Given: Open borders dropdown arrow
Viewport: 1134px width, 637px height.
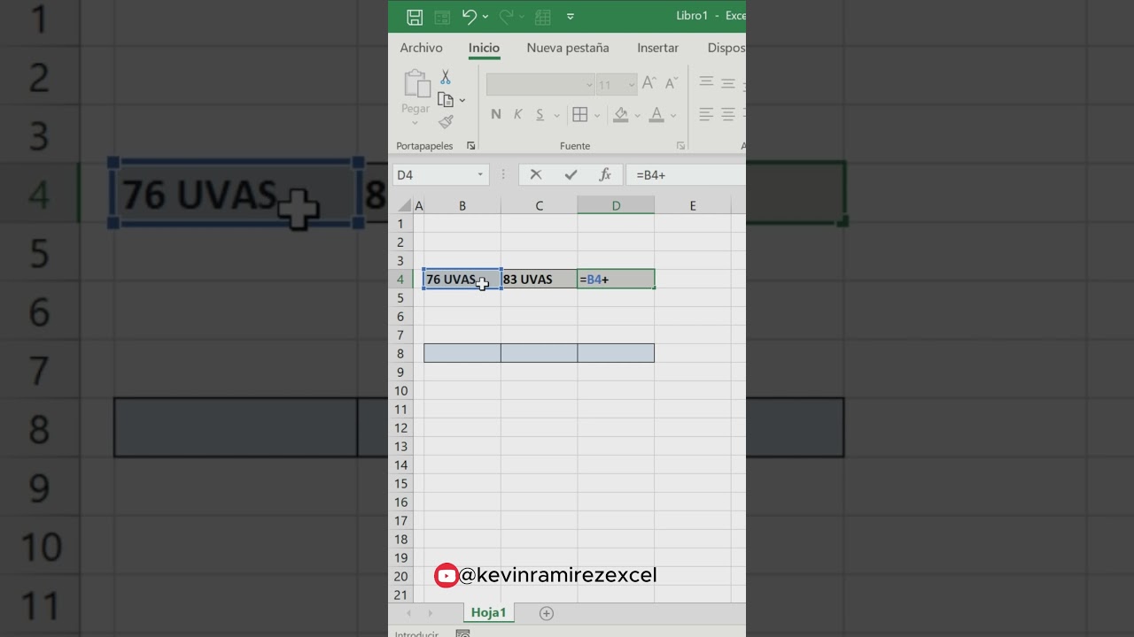Looking at the screenshot, I should 597,115.
